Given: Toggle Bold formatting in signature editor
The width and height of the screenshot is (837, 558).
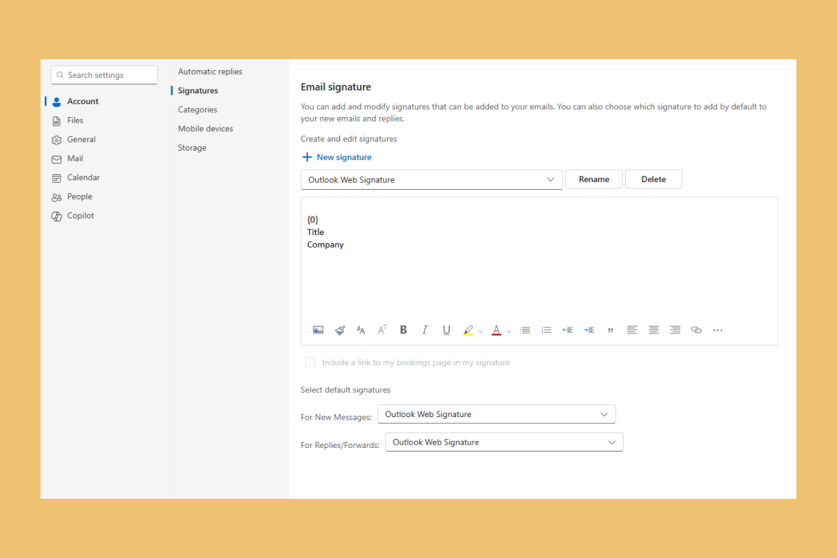Looking at the screenshot, I should pos(403,330).
